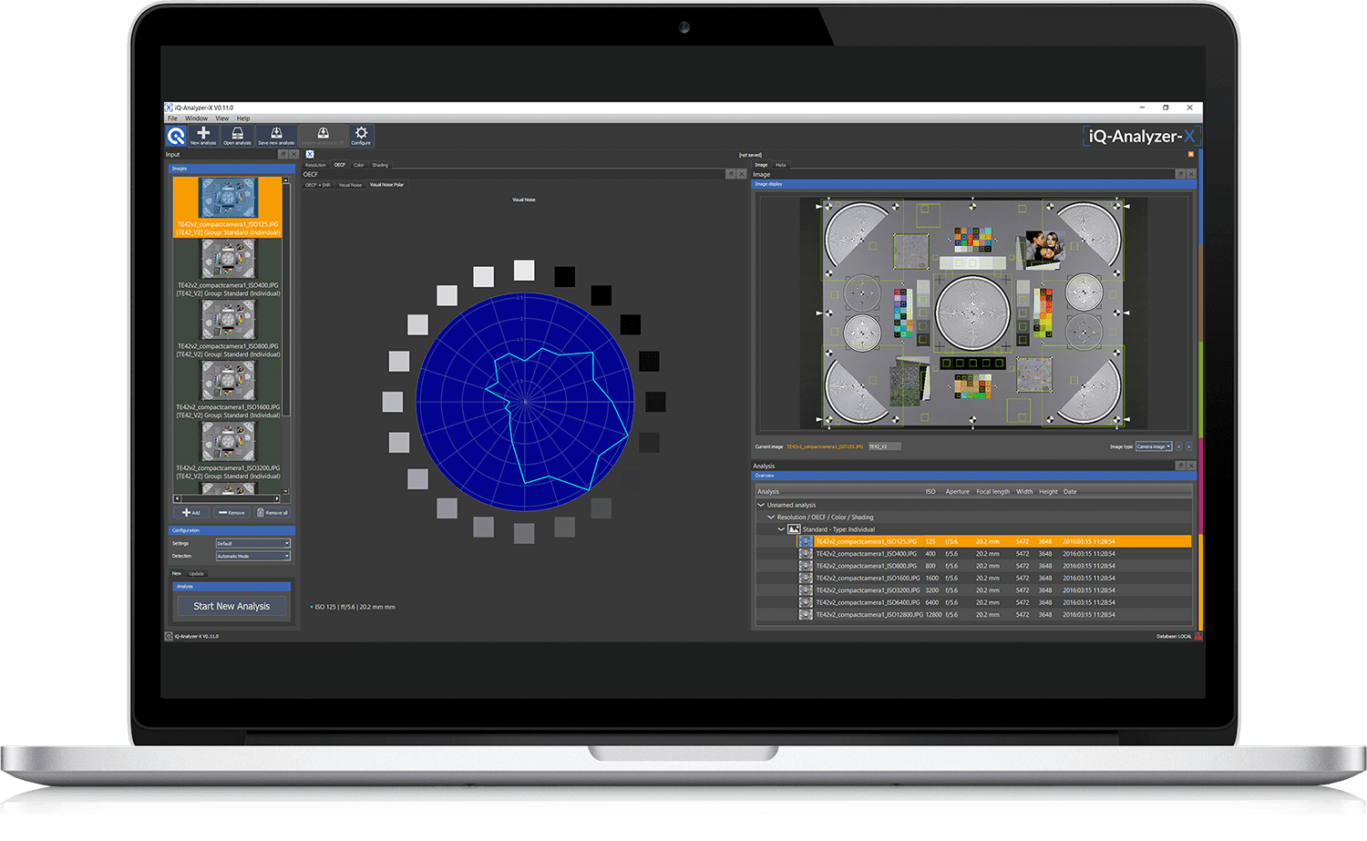The width and height of the screenshot is (1367, 841).
Task: Open the Settings dropdown showing Default
Action: coord(253,544)
